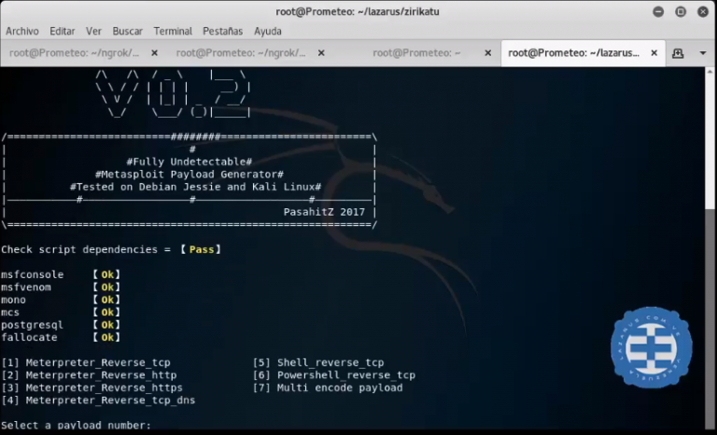This screenshot has height=435, width=717.
Task: Expand the tab list dropdown arrow
Action: (702, 53)
